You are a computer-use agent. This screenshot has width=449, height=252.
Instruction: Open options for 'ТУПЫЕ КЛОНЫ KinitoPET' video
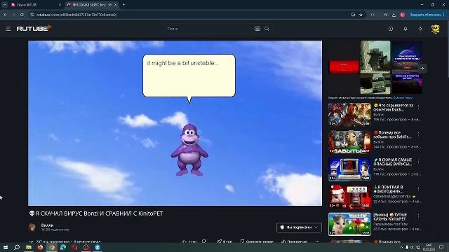tap(418, 216)
